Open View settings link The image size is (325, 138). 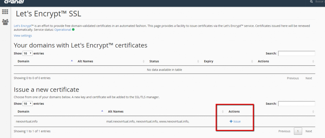(23, 36)
